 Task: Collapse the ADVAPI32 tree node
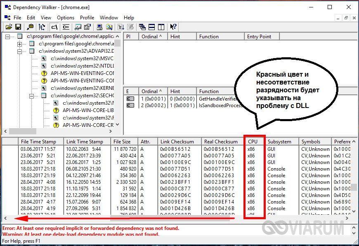coord(20,51)
